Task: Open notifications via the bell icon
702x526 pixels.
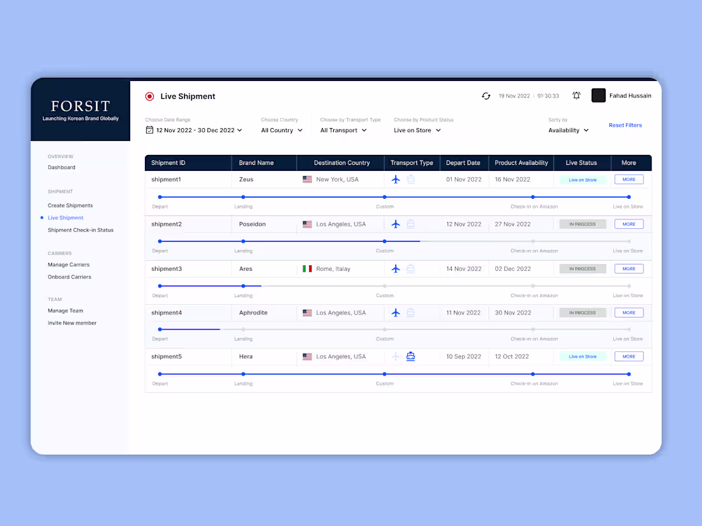Action: pos(576,96)
